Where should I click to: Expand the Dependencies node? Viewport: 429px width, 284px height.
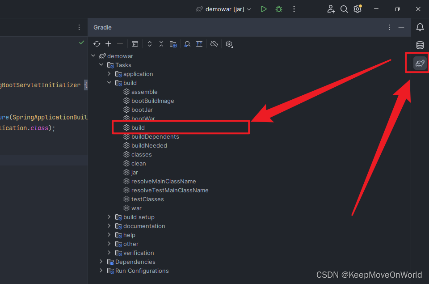click(x=101, y=262)
